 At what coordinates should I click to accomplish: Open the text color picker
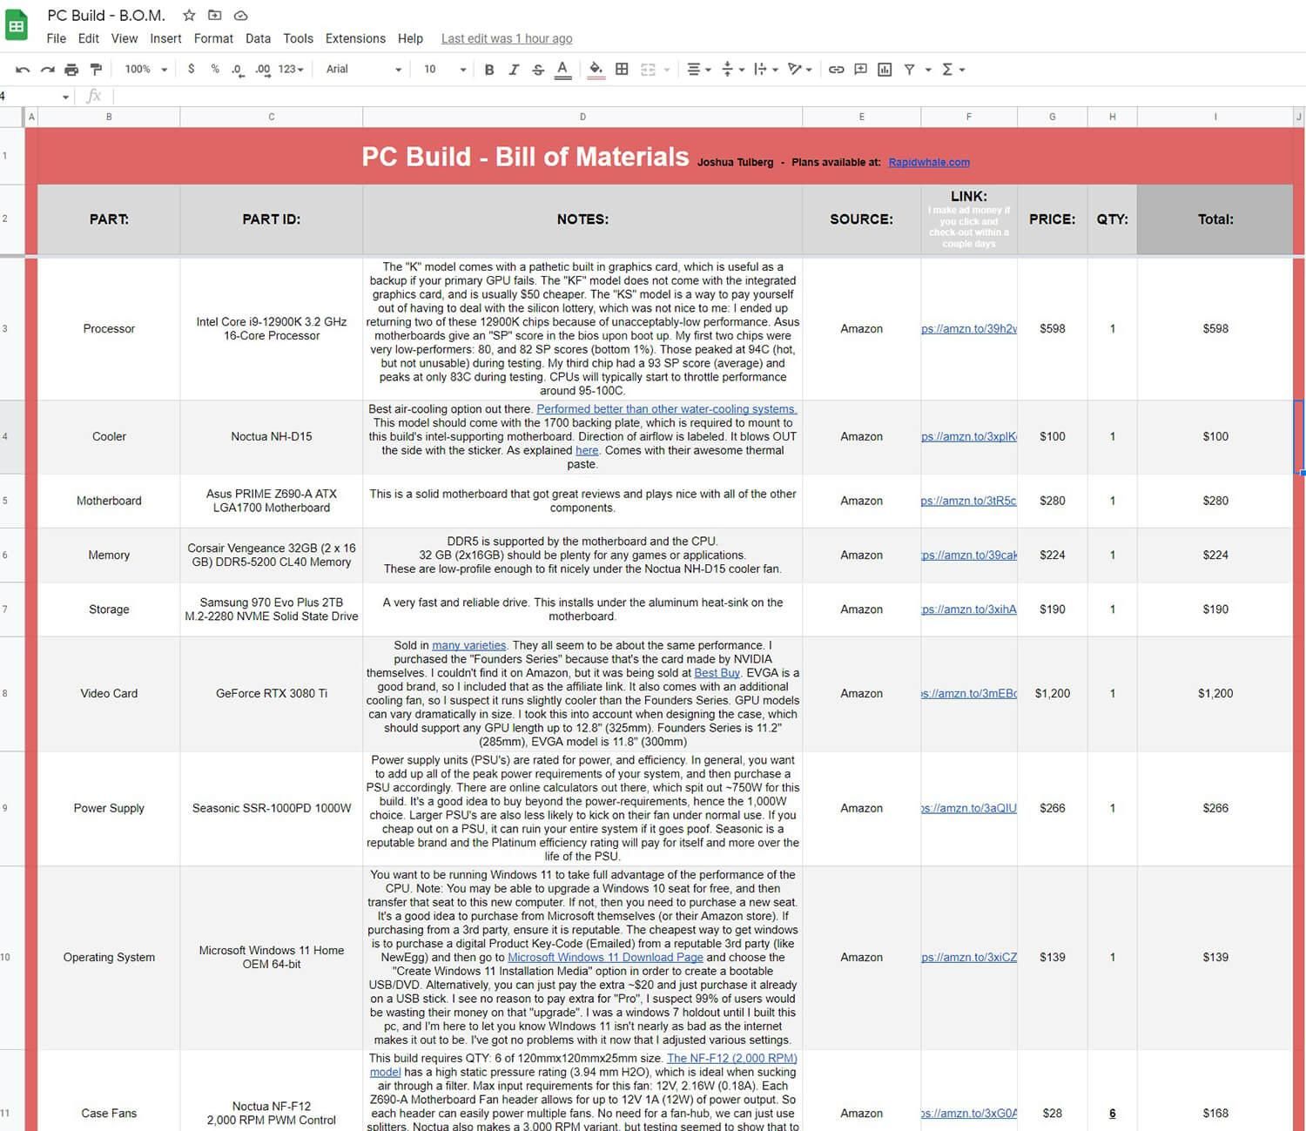tap(562, 70)
